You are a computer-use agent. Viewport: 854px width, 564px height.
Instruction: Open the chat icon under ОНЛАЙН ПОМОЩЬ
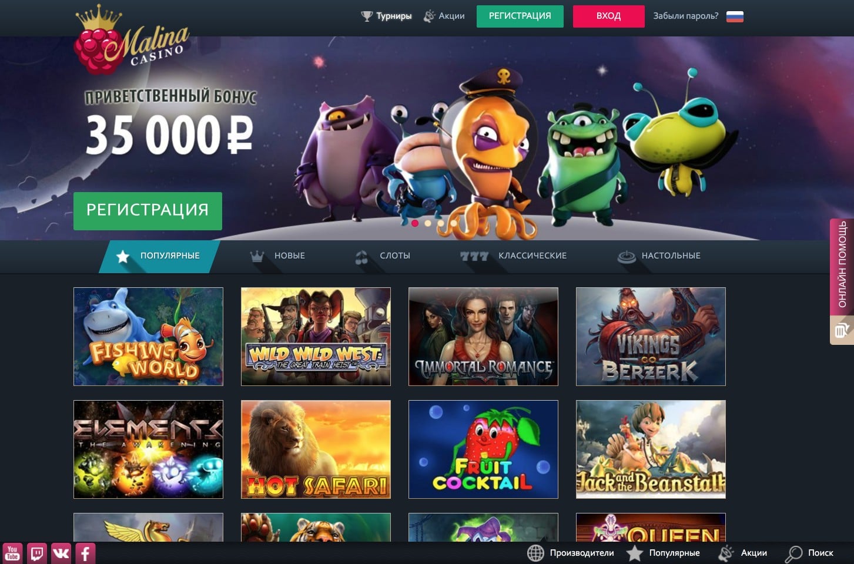pyautogui.click(x=842, y=330)
